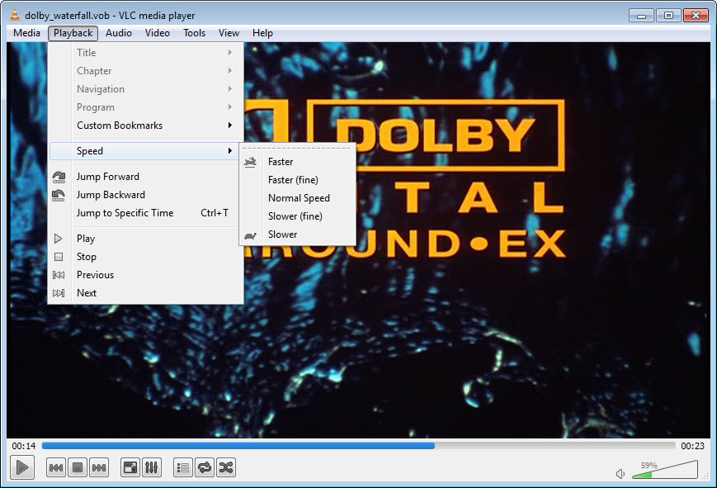Choose Normal Speed in submenu

[x=297, y=198]
